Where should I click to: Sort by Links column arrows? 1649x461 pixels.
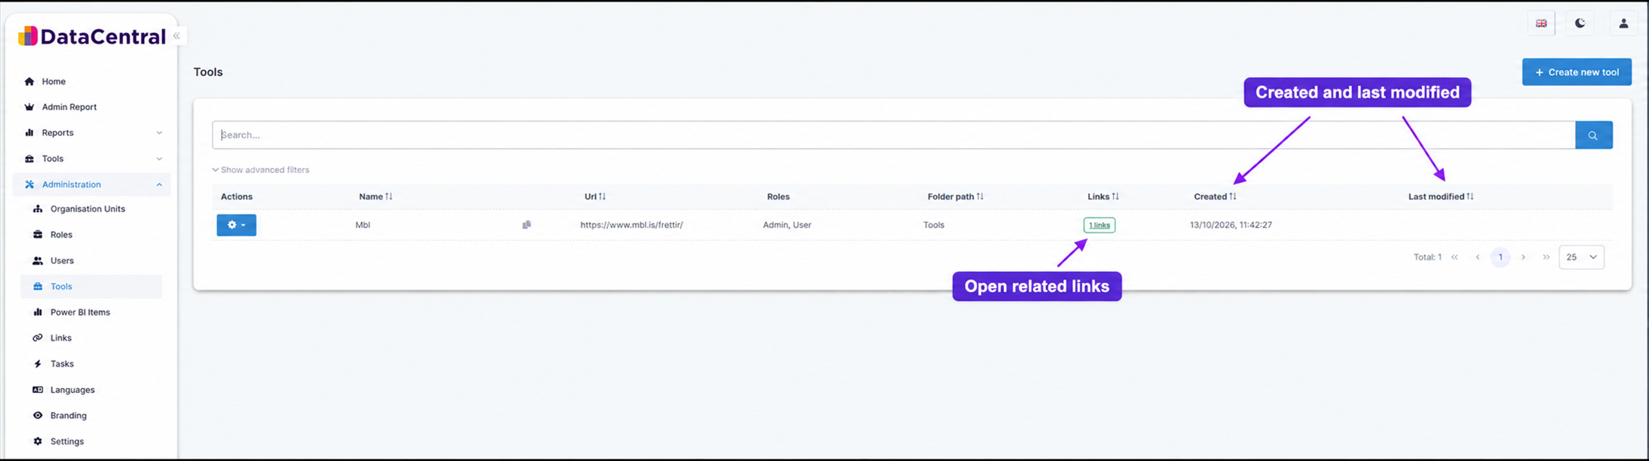click(1115, 196)
